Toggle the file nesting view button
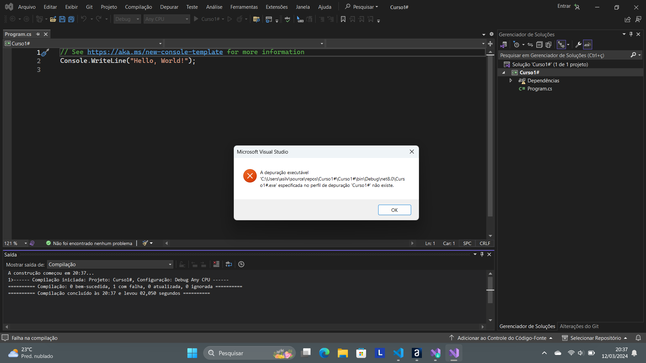The height and width of the screenshot is (363, 646). [x=561, y=45]
